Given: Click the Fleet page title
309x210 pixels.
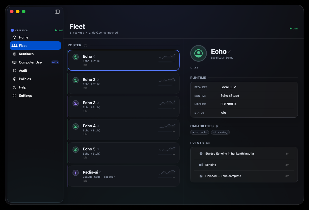Looking at the screenshot, I should tap(77, 27).
